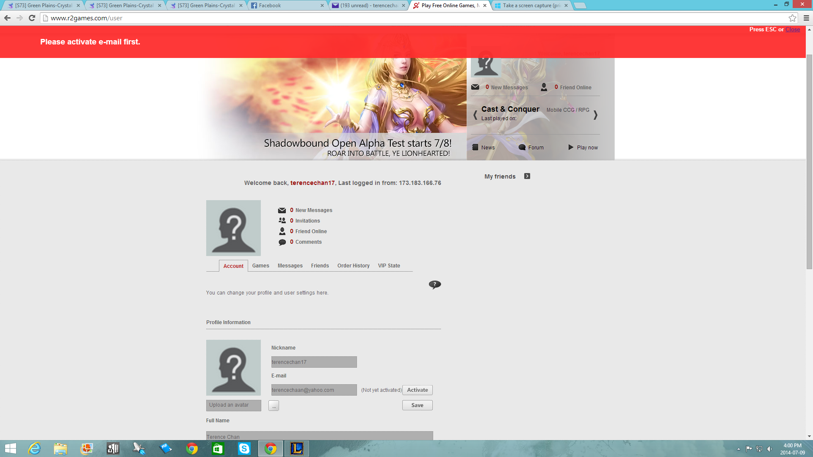
Task: Show previous game with left chevron
Action: (475, 115)
